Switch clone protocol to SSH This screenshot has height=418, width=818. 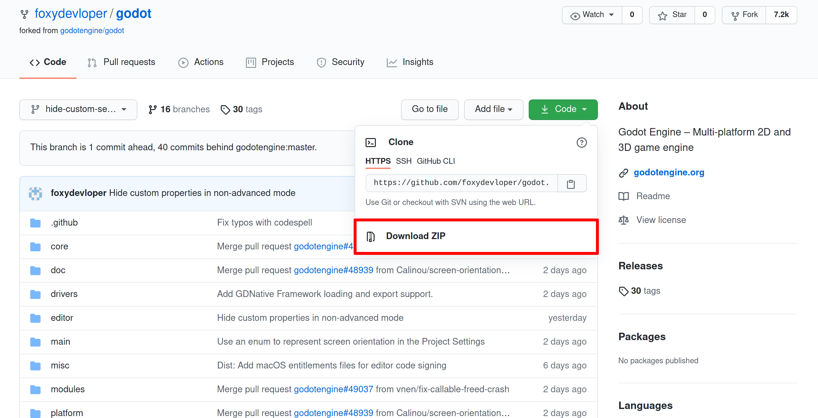click(x=404, y=161)
